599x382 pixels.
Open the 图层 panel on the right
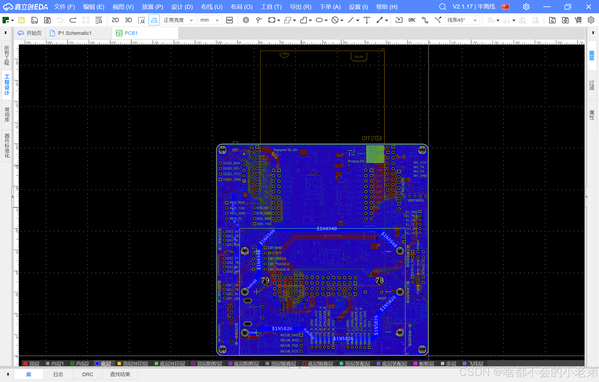pos(592,56)
